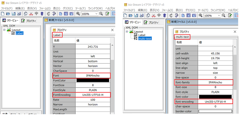Click the New file icon in right window

[125, 15]
